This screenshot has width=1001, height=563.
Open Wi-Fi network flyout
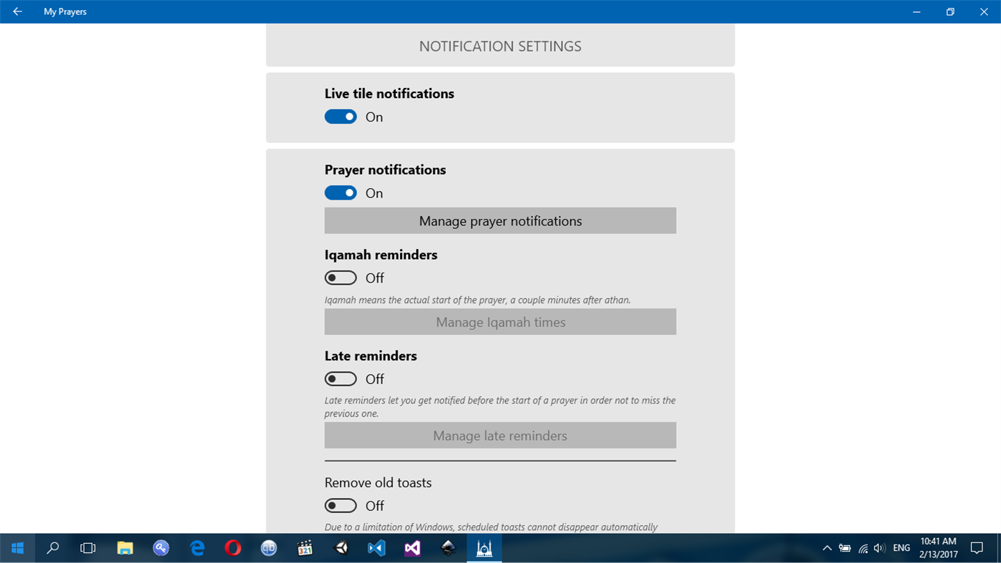863,548
